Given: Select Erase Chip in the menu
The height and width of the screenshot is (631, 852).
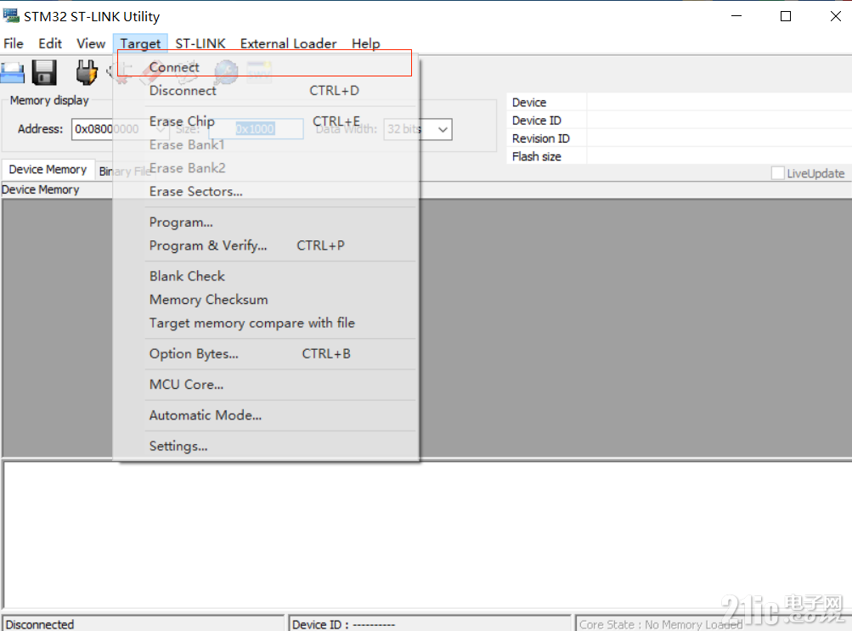Looking at the screenshot, I should click(266, 121).
